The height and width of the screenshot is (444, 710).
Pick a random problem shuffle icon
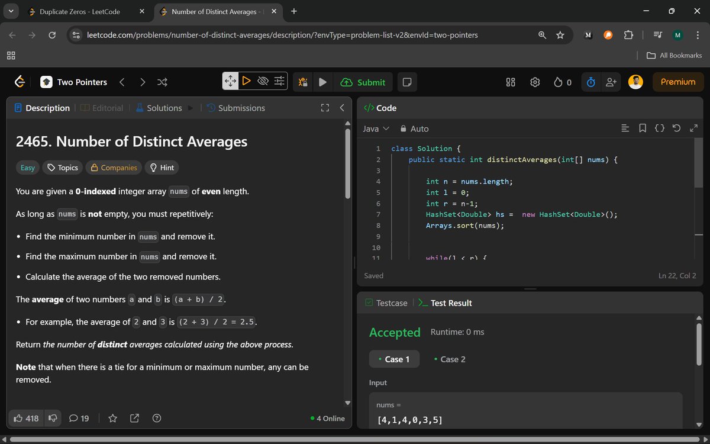click(x=162, y=82)
